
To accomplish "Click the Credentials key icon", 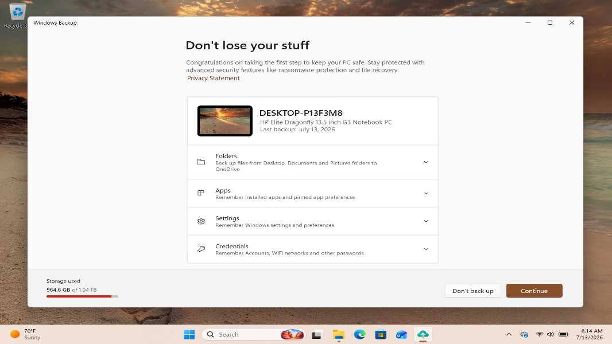I will [x=201, y=249].
